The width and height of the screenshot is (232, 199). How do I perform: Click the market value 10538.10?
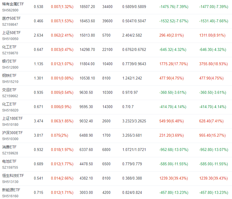(87, 78)
